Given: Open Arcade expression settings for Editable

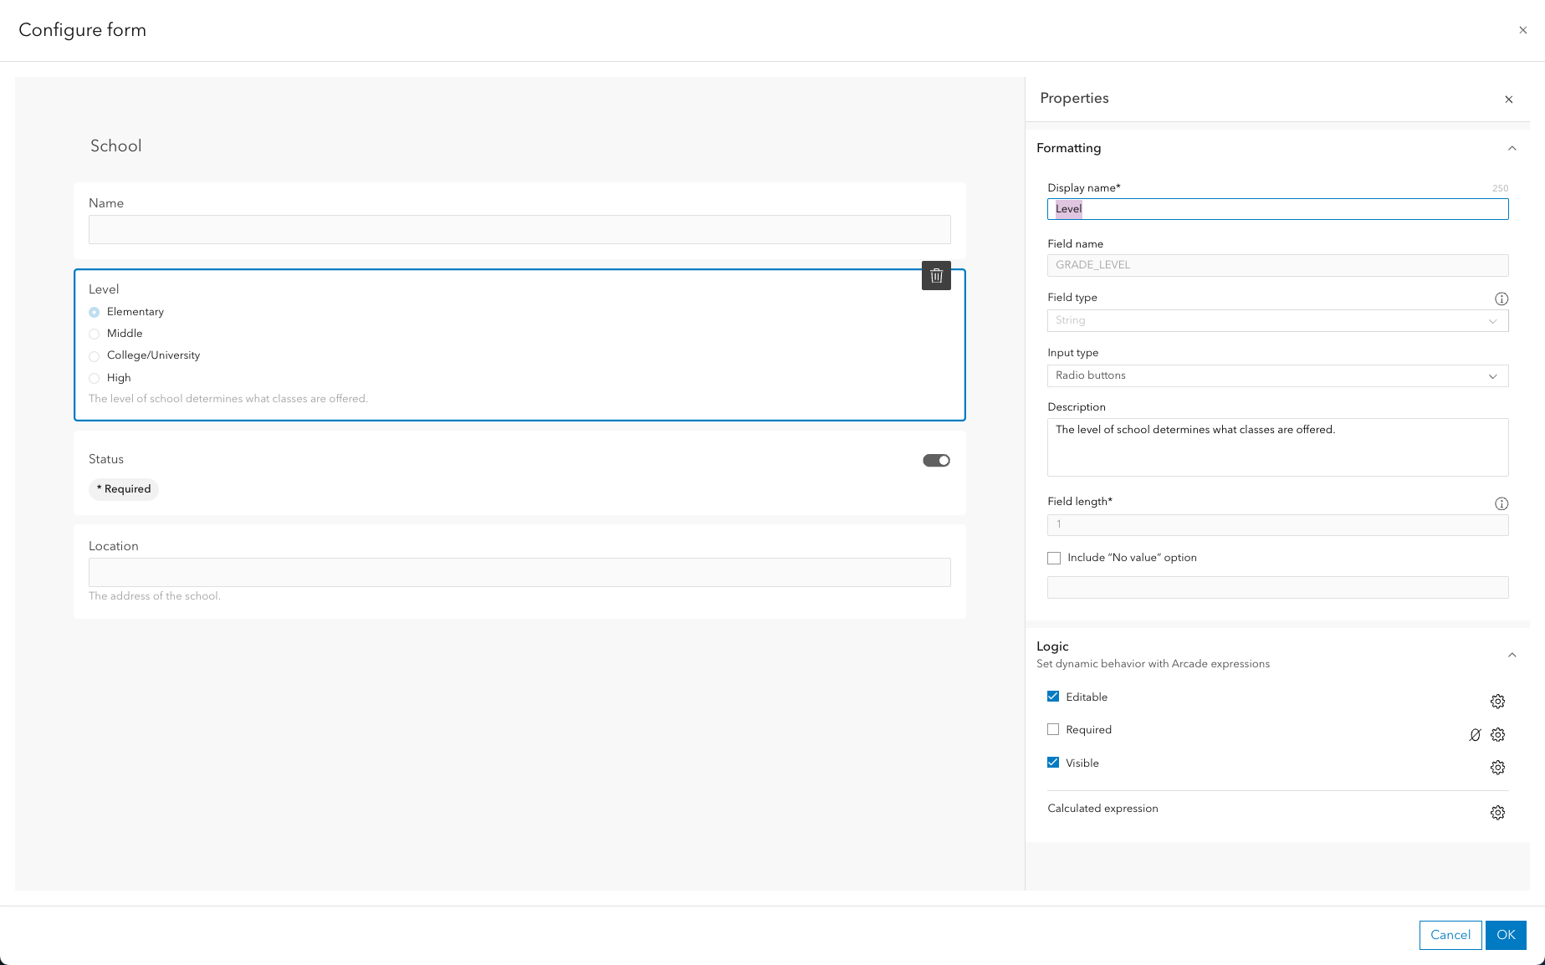Looking at the screenshot, I should coord(1497,702).
